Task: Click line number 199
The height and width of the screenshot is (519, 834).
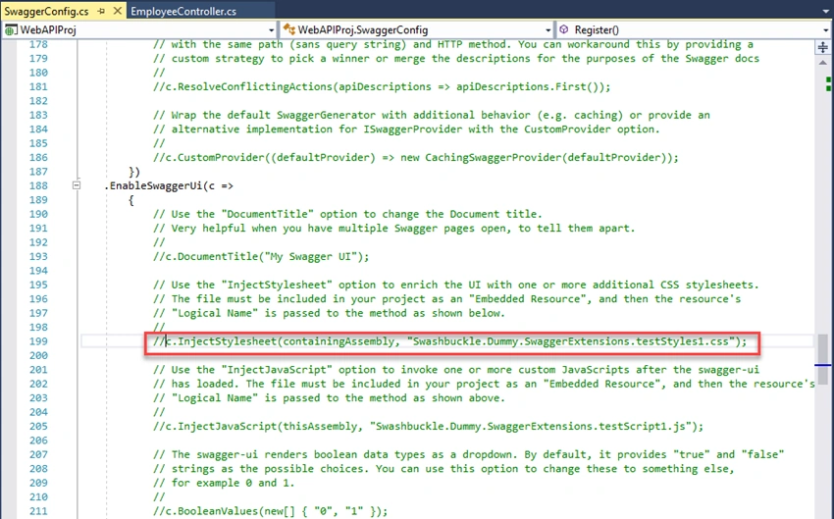Action: click(x=38, y=341)
